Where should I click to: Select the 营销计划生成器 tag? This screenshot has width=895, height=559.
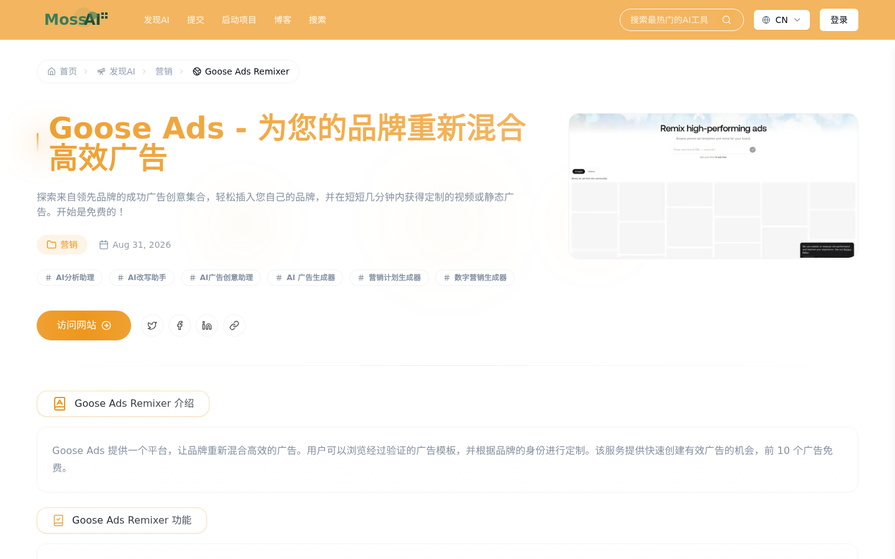click(389, 278)
